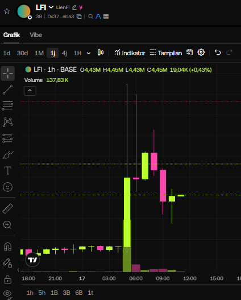Select the crosshair cursor tool
Viewport: 241px width, 300px height.
point(7,73)
